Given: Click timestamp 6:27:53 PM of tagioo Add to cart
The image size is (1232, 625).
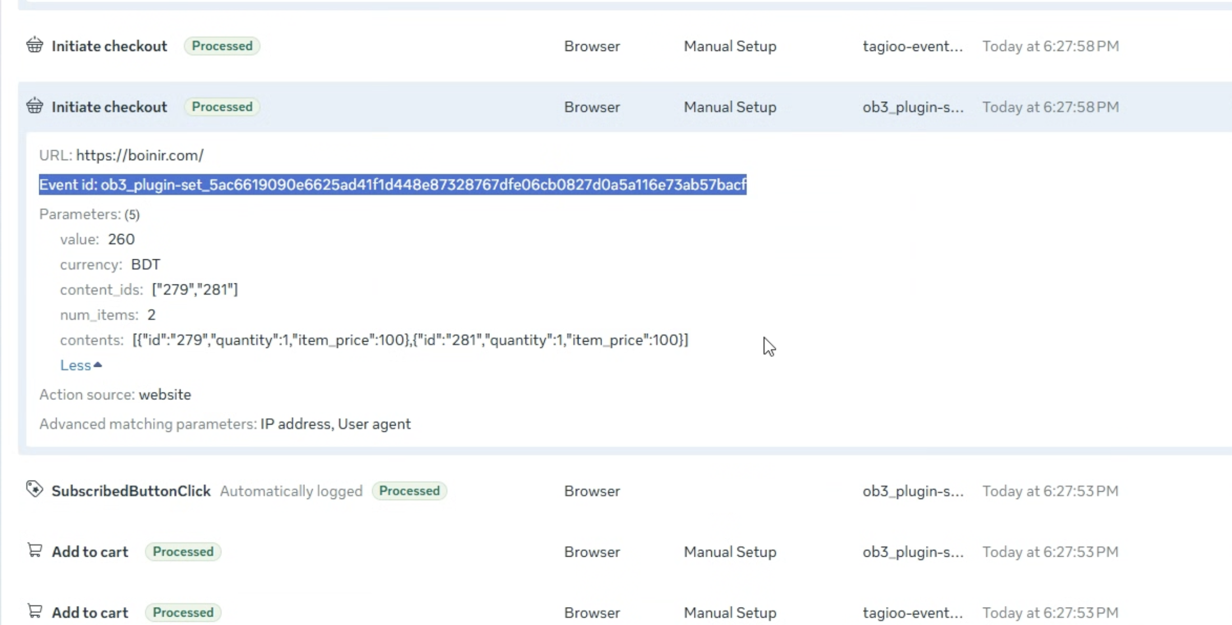Looking at the screenshot, I should (1050, 612).
